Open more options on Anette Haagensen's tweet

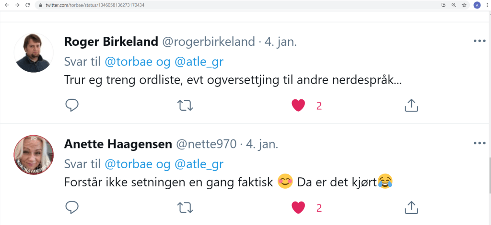point(479,143)
